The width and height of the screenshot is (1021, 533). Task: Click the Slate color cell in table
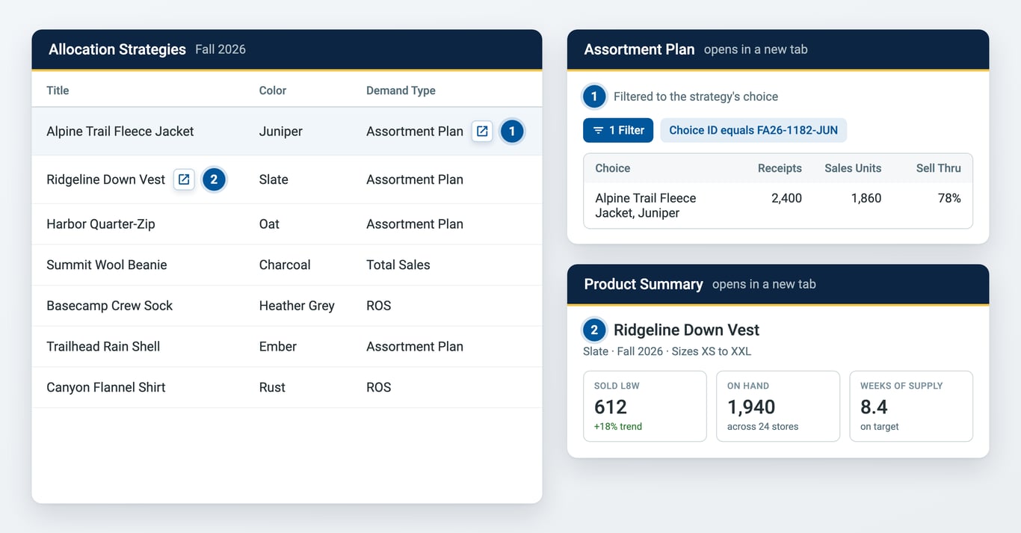274,179
